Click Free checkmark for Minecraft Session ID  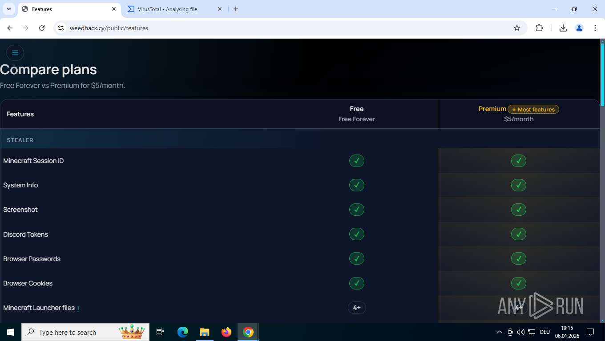tap(357, 161)
